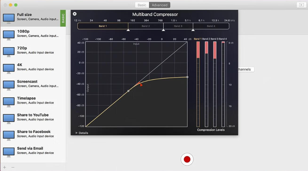This screenshot has height=171, width=308.
Task: Click the 24.6 kHz frequency label
Action: click(x=229, y=20)
